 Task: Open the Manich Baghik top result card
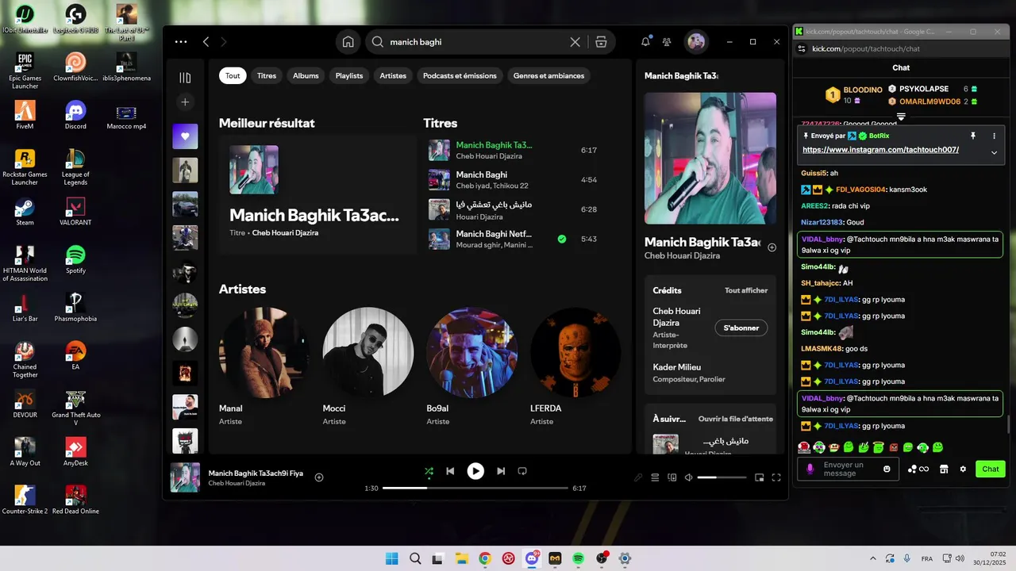317,194
